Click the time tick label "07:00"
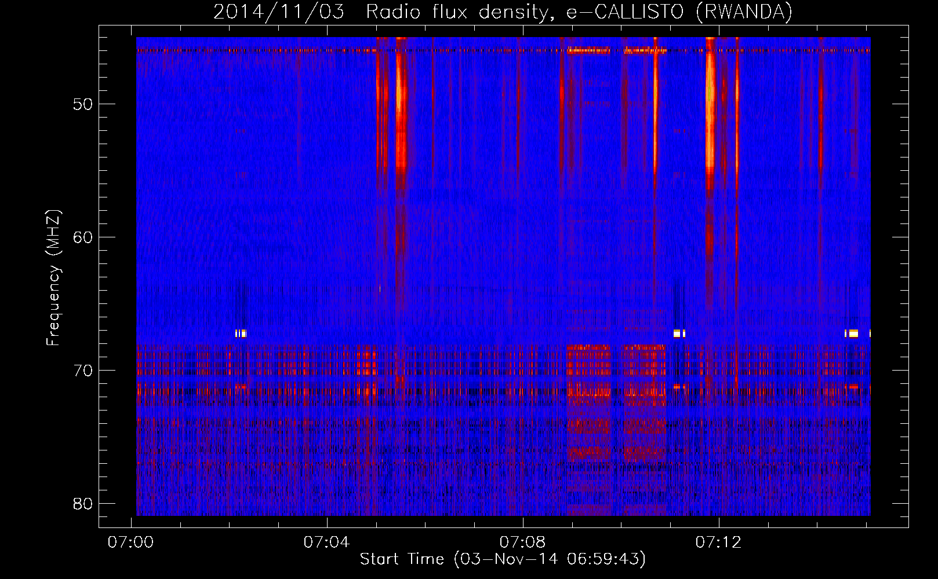This screenshot has height=579, width=938. tap(131, 543)
